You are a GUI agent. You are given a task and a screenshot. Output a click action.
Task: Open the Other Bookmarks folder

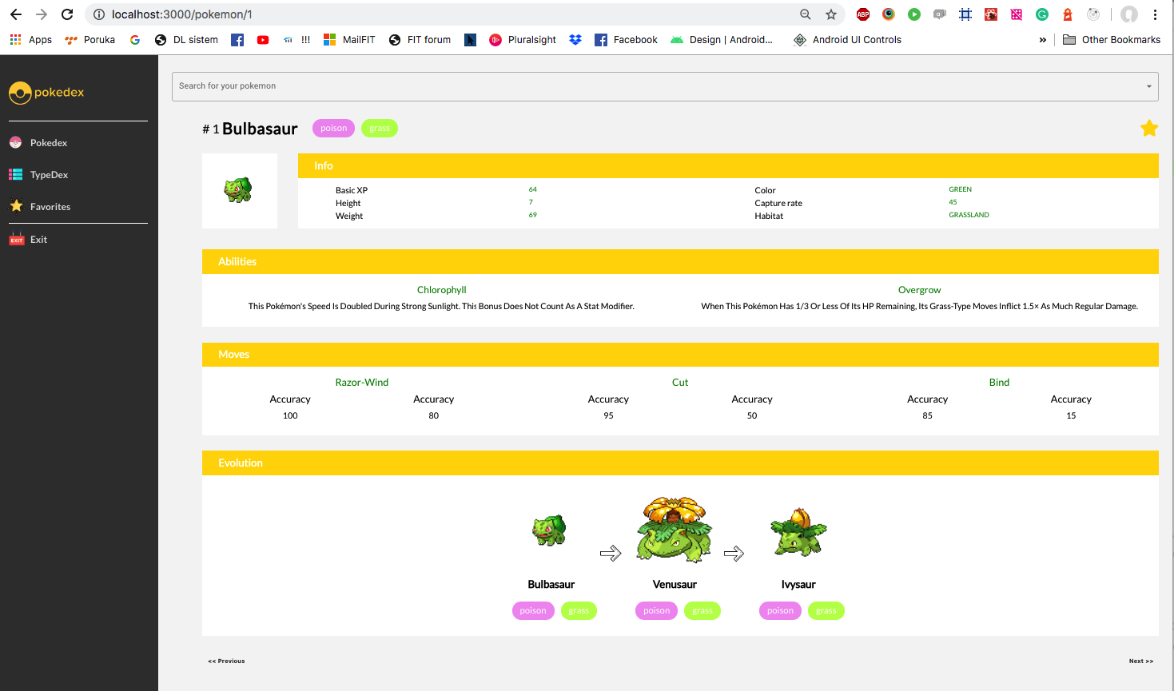coord(1111,39)
